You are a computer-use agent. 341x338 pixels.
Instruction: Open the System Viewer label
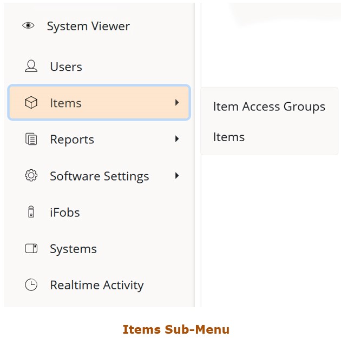point(88,26)
